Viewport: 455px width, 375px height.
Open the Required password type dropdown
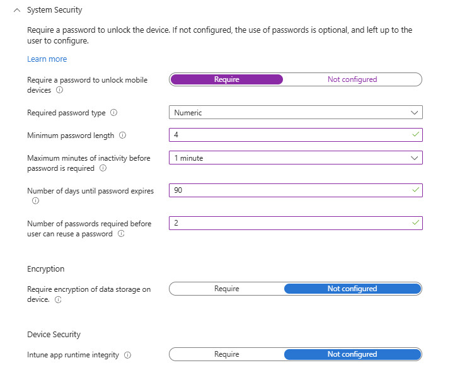[296, 112]
